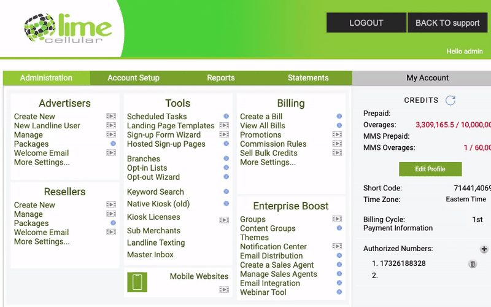Click the Edit Profile button
Image resolution: width=491 pixels, height=307 pixels.
430,169
